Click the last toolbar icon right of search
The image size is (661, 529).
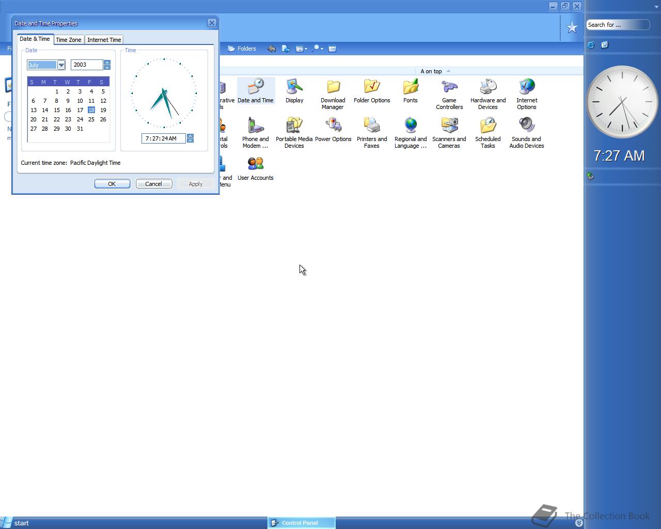333,49
